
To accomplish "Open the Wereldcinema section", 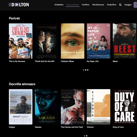I will tap(98, 5).
